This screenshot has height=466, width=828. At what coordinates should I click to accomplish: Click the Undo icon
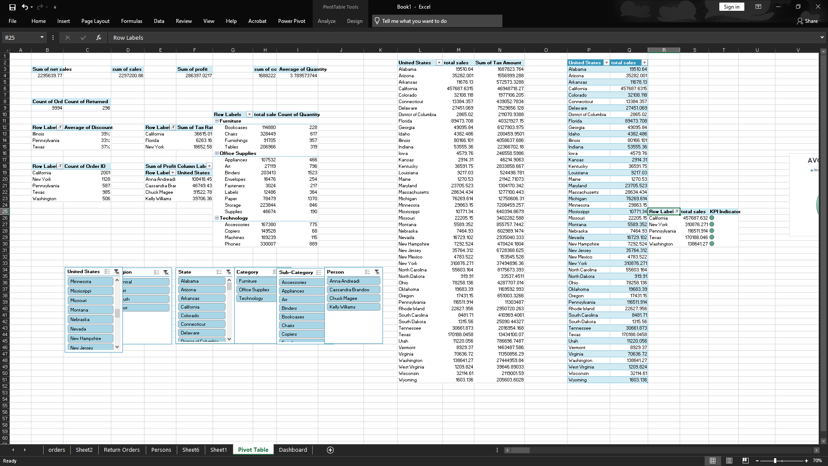(x=25, y=7)
